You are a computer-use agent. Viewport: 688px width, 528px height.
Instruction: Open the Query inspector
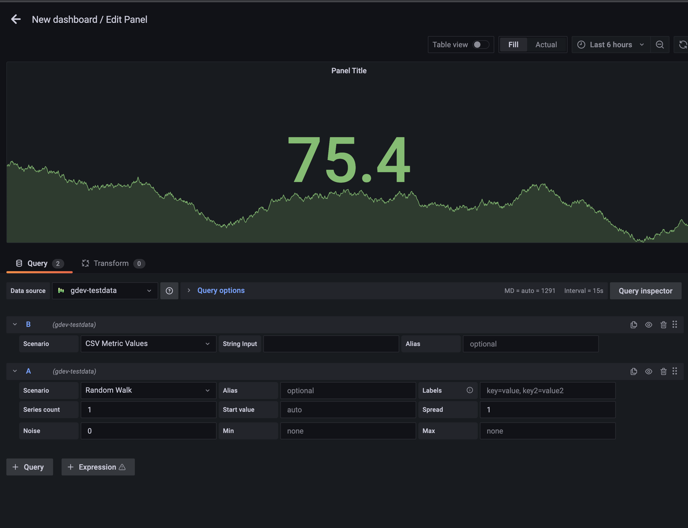click(645, 290)
